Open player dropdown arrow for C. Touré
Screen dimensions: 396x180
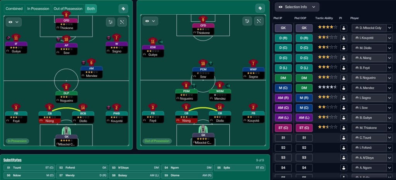tap(389, 138)
